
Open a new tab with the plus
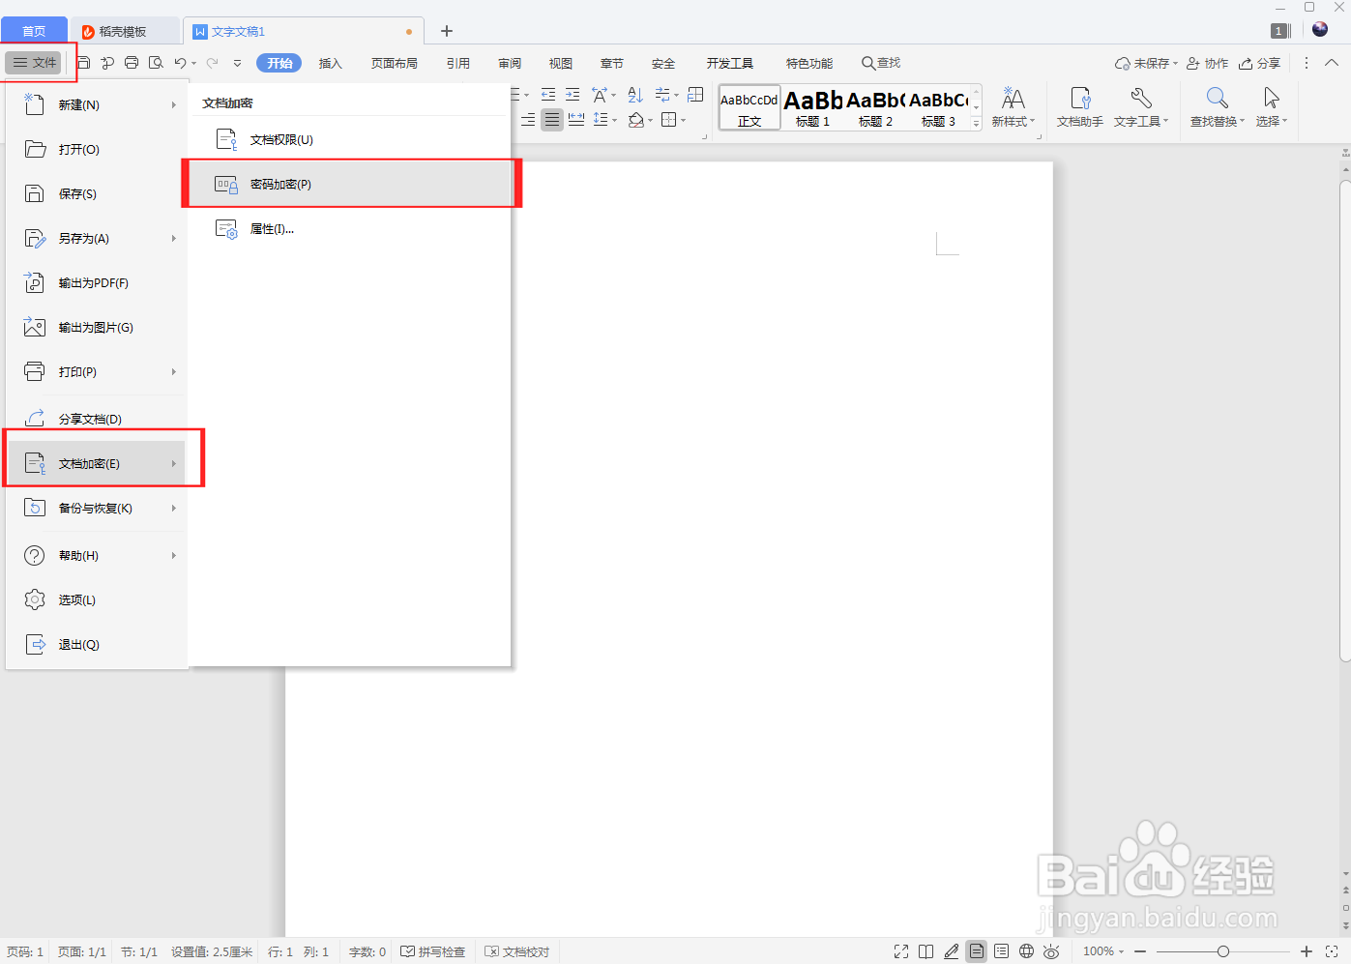pos(447,31)
